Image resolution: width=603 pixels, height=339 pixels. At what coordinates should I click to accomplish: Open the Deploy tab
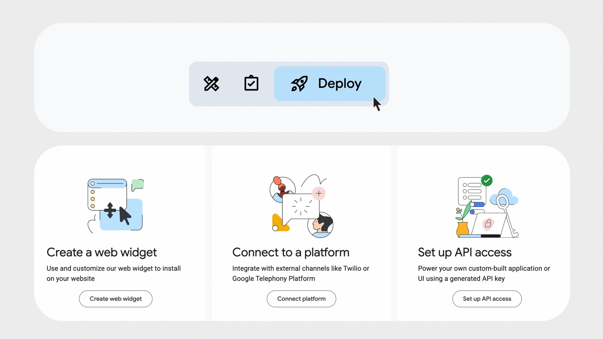[x=339, y=83]
